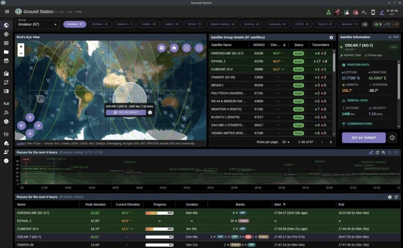Open the hamburger navigation menu
This screenshot has height=248, width=403.
pos(7,12)
